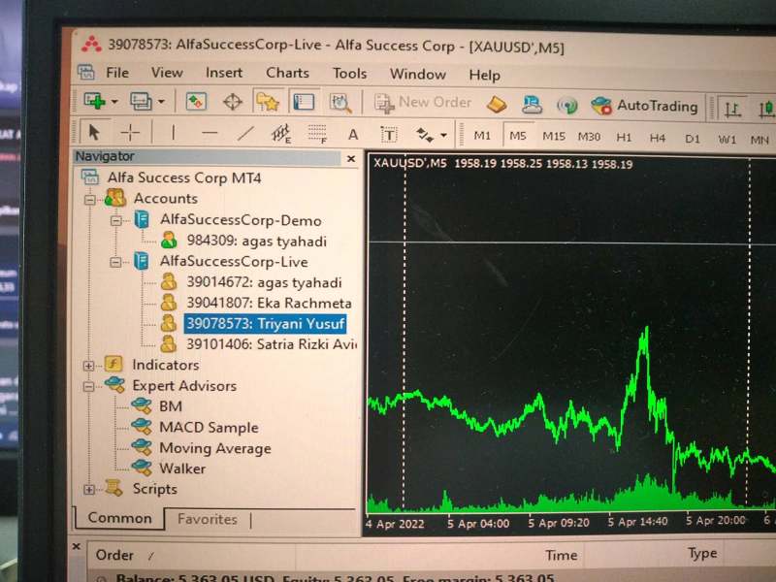Collapse the Accounts tree node
This screenshot has height=582, width=776.
click(90, 199)
